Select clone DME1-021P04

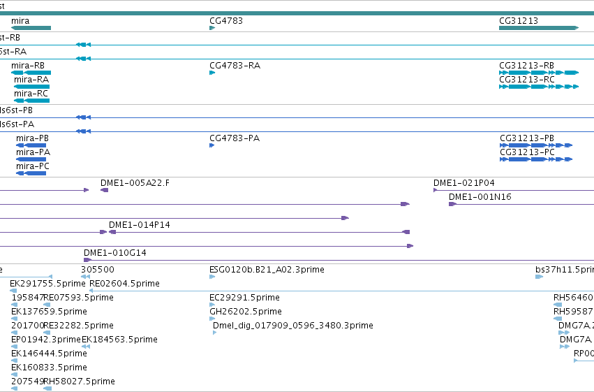(514, 190)
